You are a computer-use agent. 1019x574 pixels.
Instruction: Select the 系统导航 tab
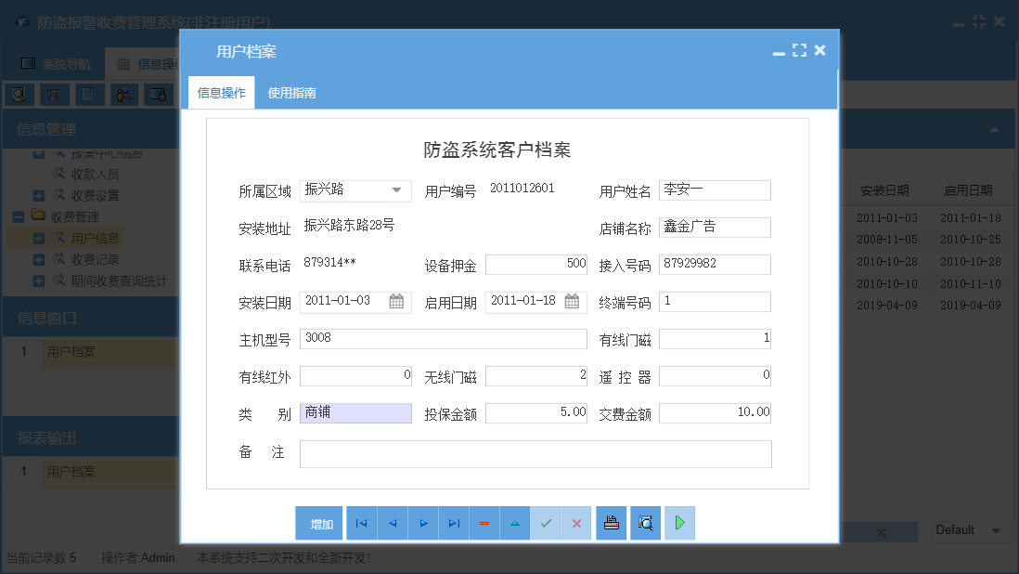click(x=56, y=64)
